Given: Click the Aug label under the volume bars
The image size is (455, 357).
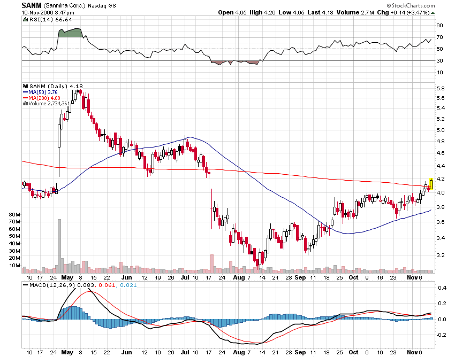Looking at the screenshot, I should (239, 277).
